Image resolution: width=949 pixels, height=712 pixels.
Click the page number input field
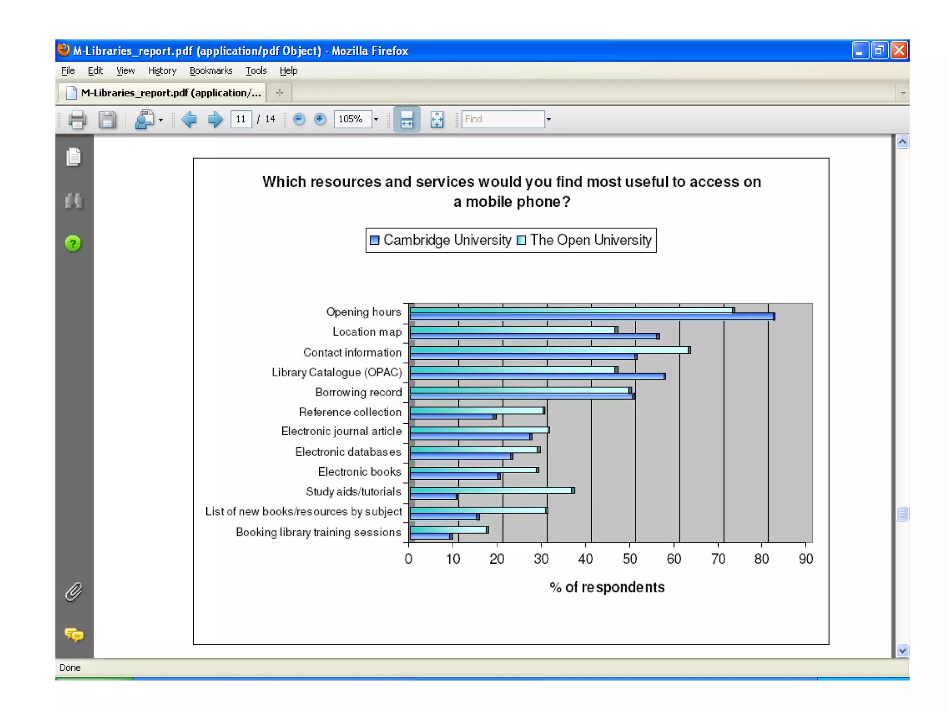[x=241, y=119]
